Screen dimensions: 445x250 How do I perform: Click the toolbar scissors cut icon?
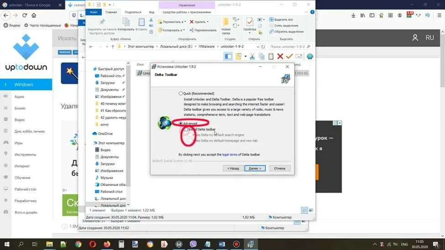pyautogui.click(x=252, y=56)
